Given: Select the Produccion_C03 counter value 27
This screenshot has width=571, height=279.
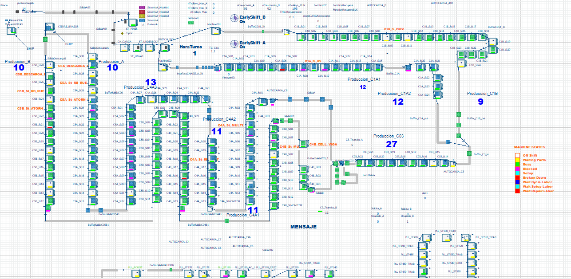Looking at the screenshot, I should [x=391, y=144].
